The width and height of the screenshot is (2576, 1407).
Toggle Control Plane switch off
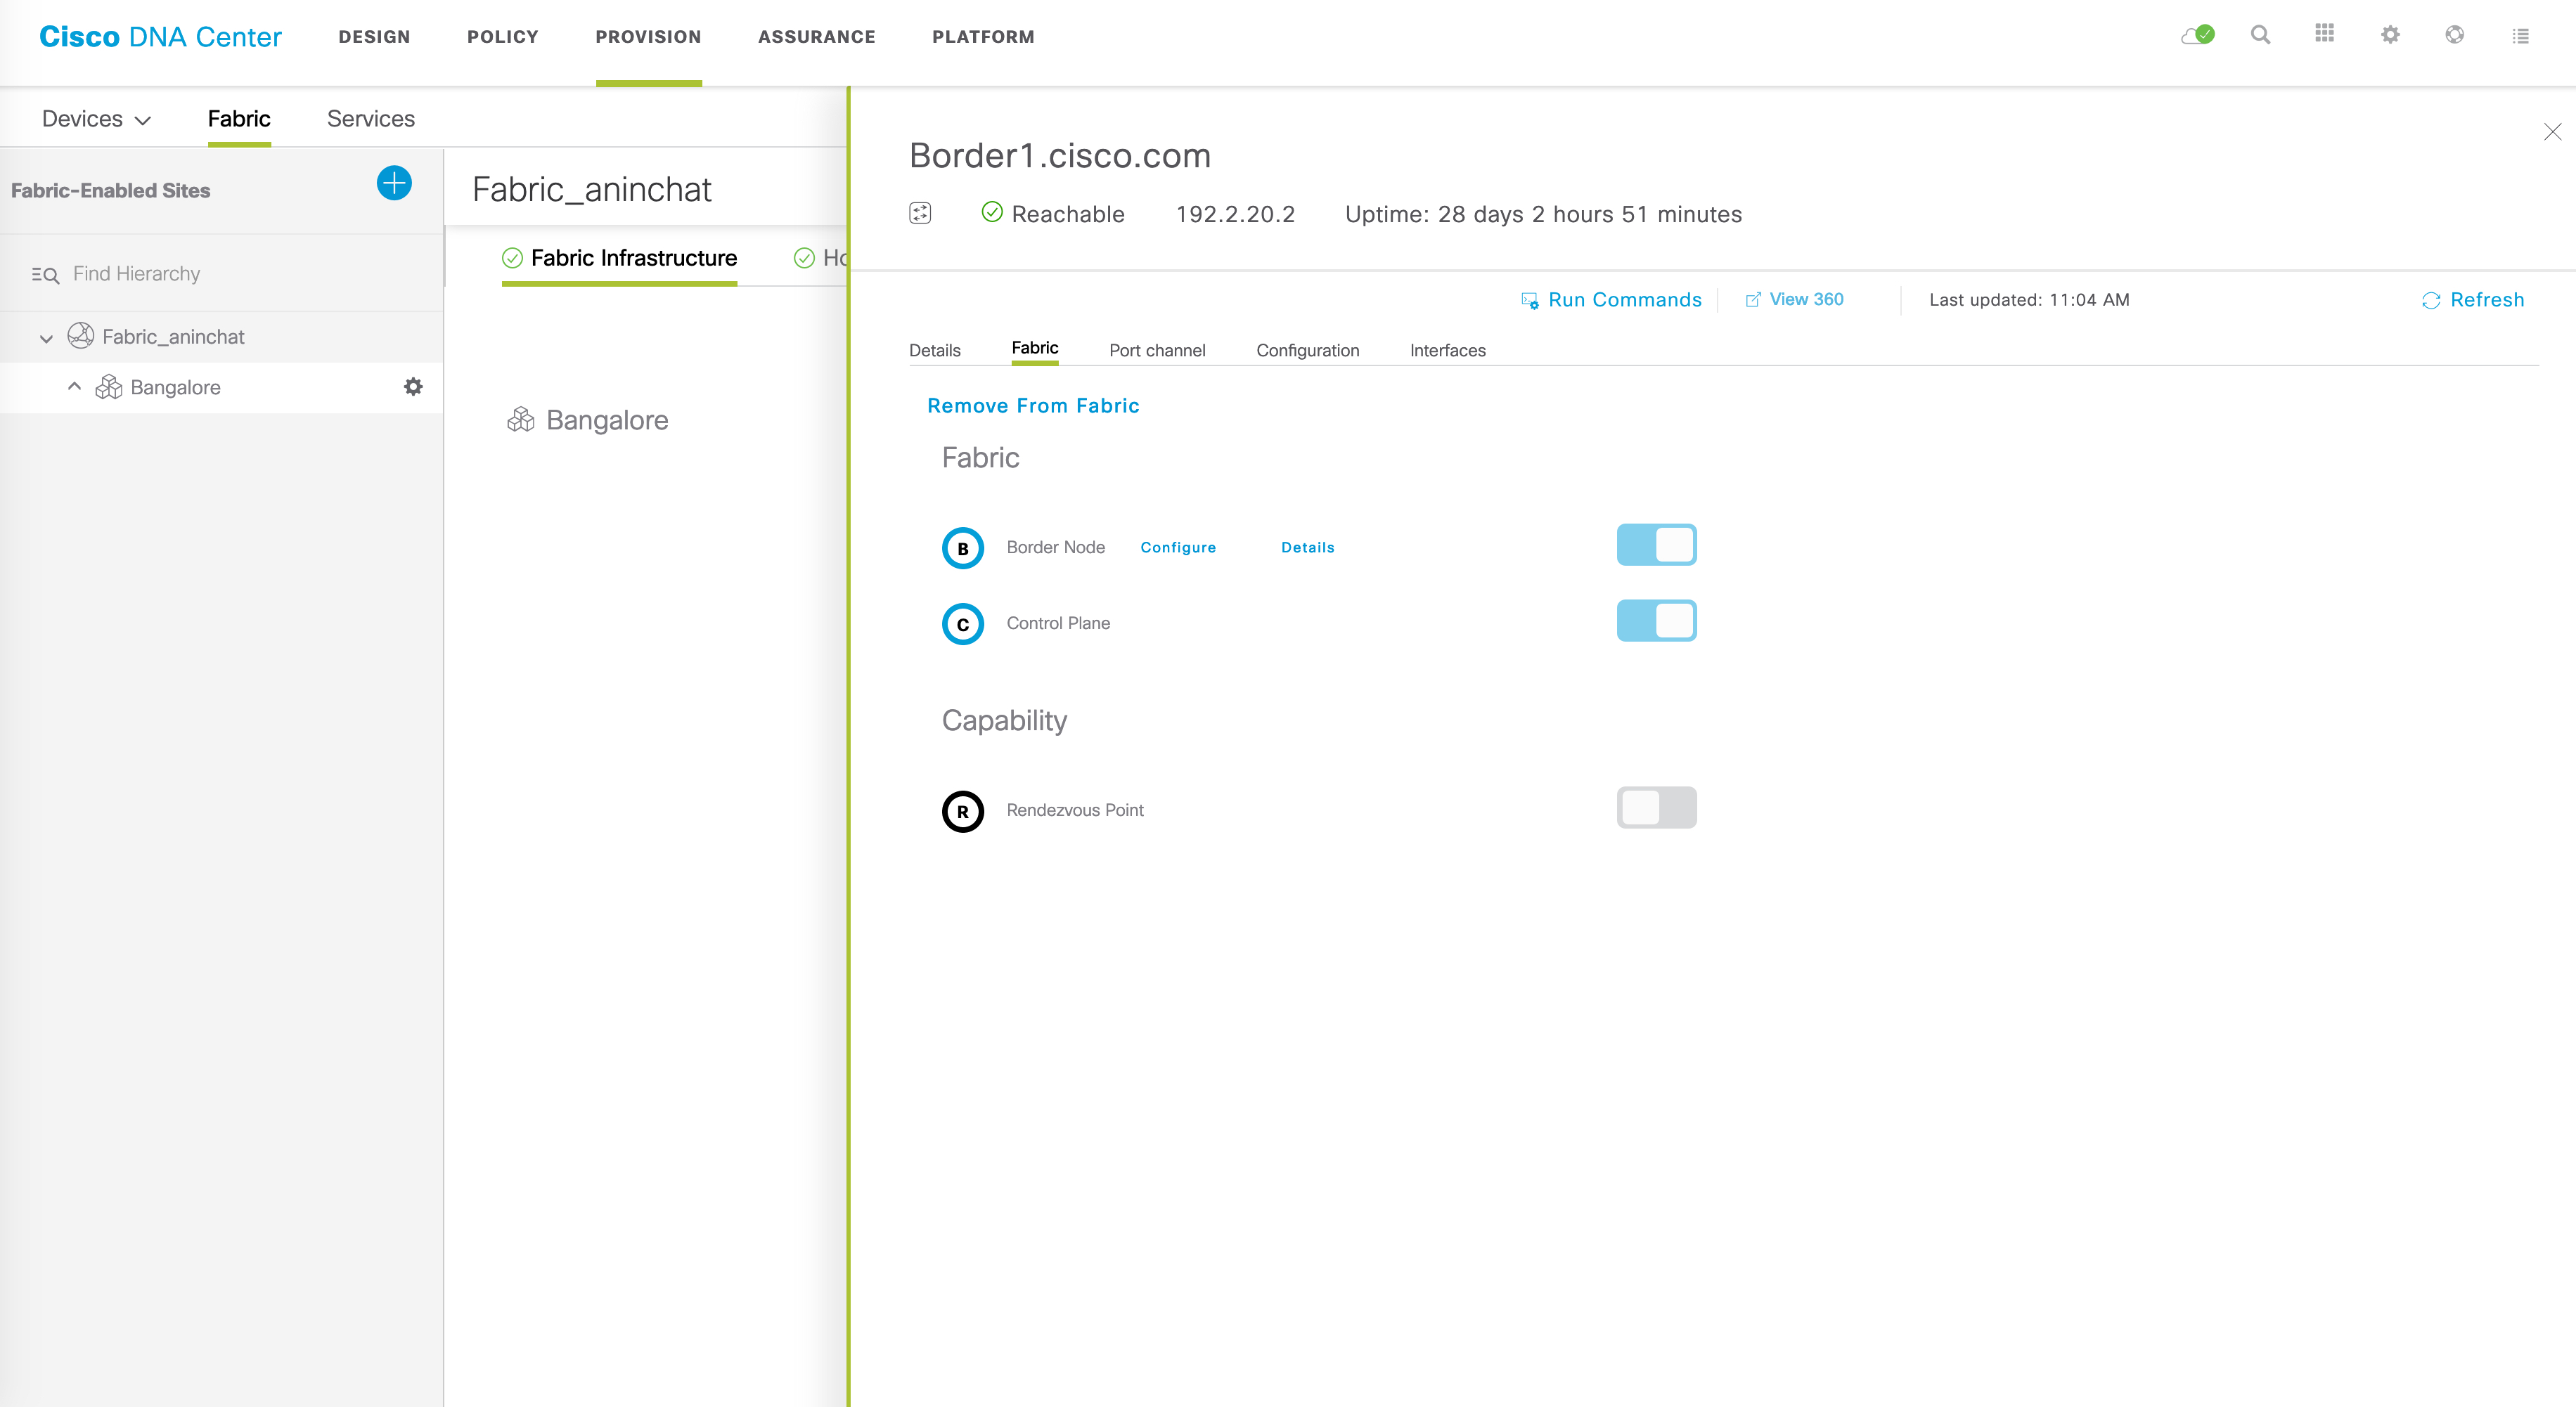[1656, 621]
